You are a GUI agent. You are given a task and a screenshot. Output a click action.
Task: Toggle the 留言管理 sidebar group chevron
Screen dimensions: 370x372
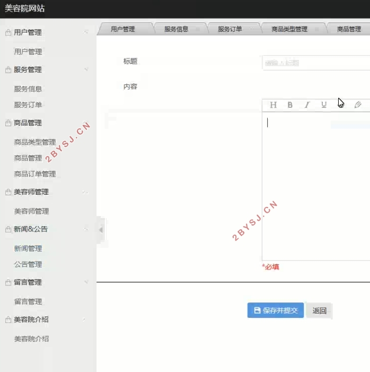(x=86, y=282)
